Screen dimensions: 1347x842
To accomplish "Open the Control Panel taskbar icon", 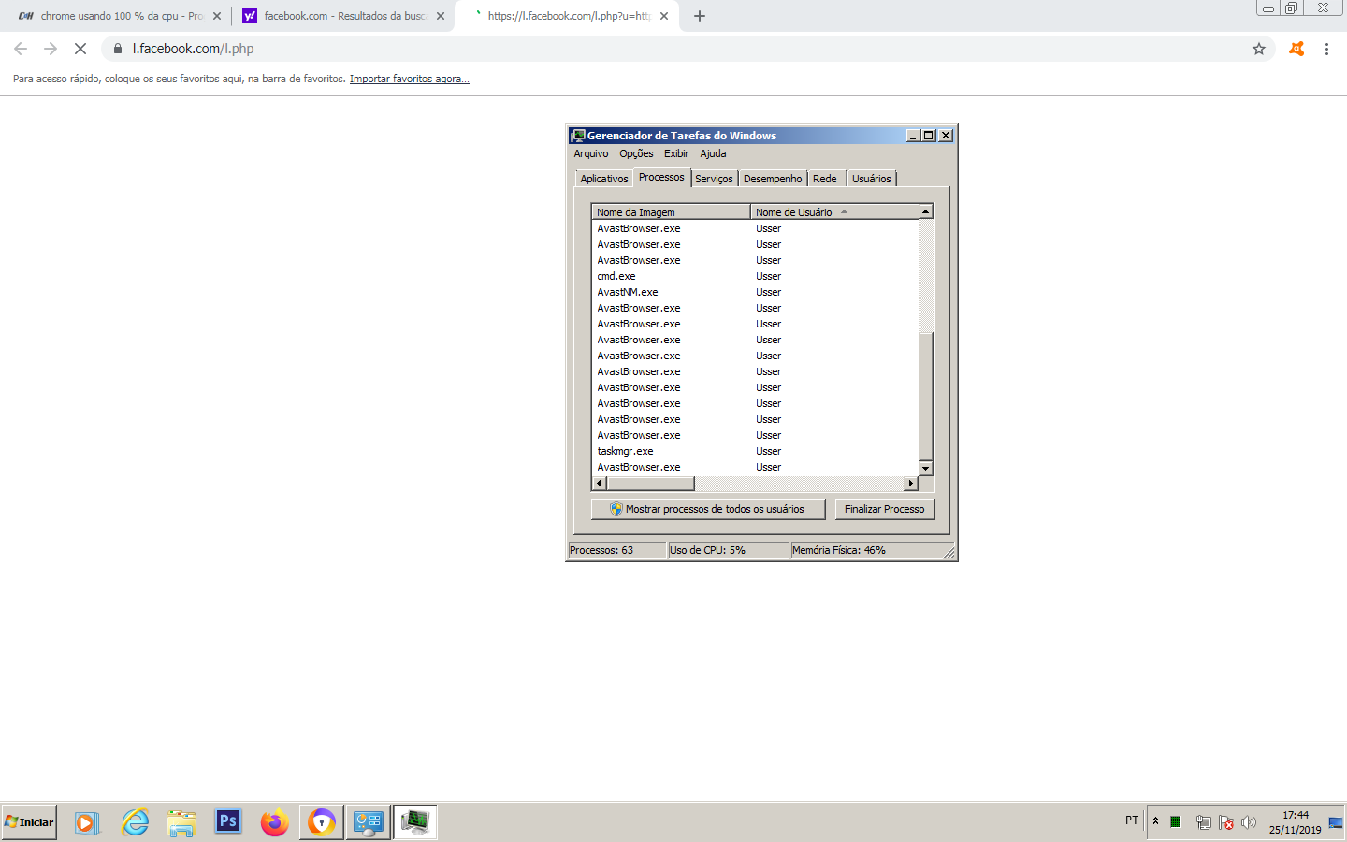I will [x=369, y=822].
